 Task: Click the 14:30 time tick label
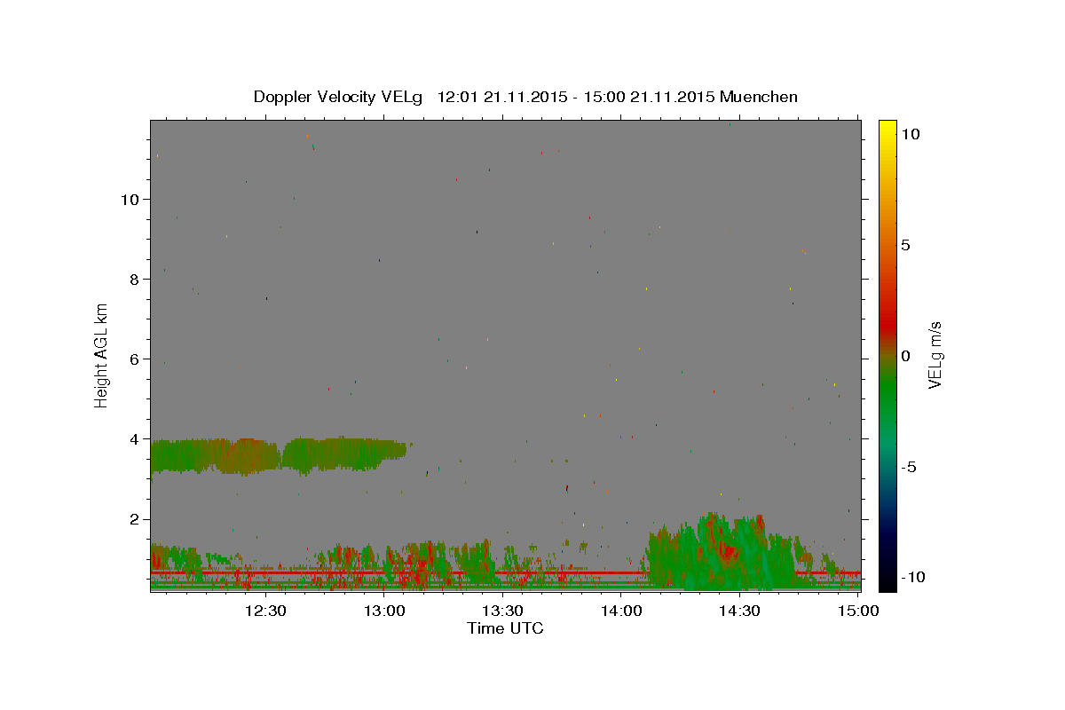coord(738,610)
